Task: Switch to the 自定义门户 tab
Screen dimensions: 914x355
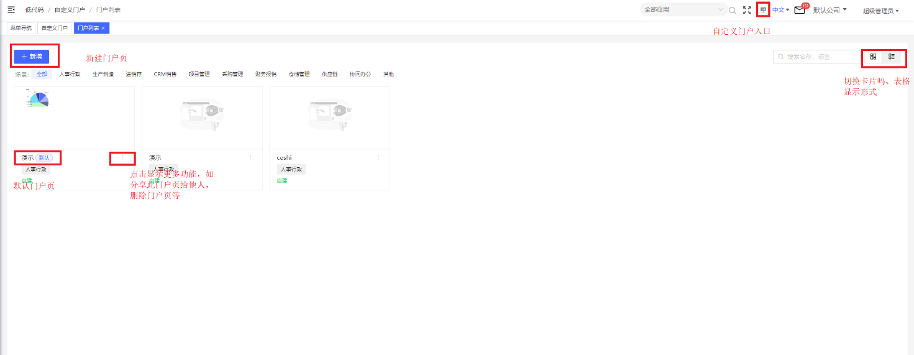Action: click(x=55, y=28)
